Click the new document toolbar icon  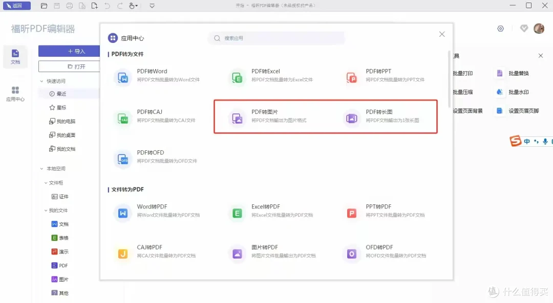point(95,6)
